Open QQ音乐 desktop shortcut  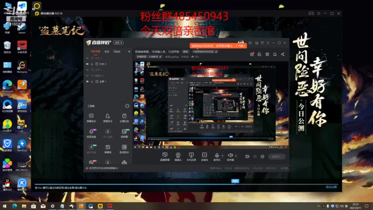(7, 126)
